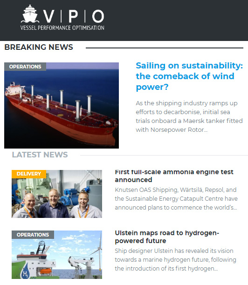Viewport: 248px width, 285px height.
Task: Open the hydrogen vessel illustration thumbnail
Action: 57,255
